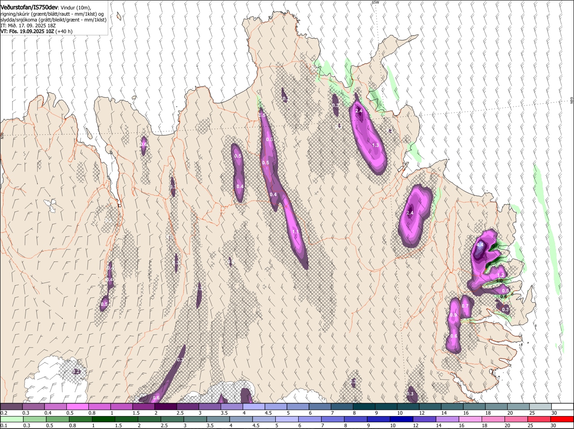The width and height of the screenshot is (574, 429).
Task: Click the N99 label on the left edge
Action: pyautogui.click(x=2, y=135)
